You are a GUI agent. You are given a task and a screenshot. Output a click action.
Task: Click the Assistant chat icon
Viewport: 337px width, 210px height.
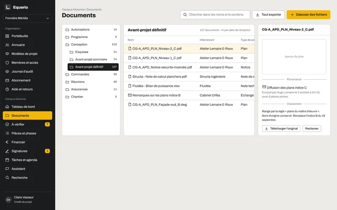point(7,169)
